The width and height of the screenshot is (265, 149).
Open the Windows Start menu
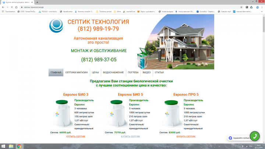point(3,146)
